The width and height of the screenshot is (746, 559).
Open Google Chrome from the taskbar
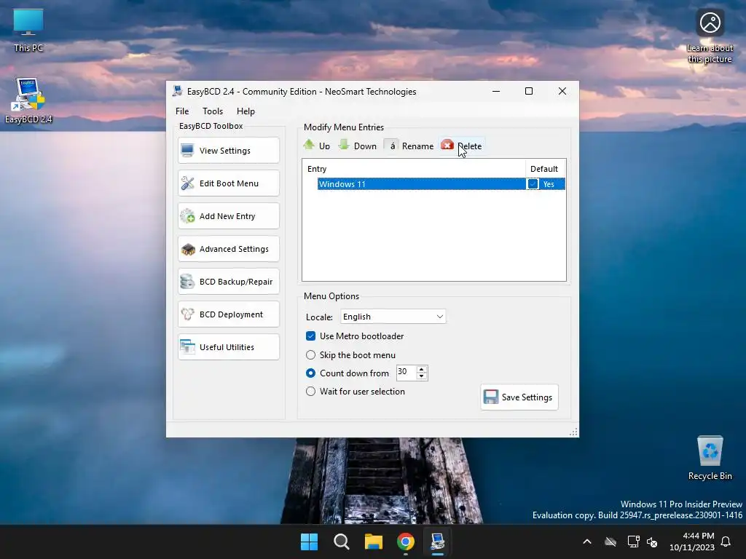pyautogui.click(x=405, y=542)
